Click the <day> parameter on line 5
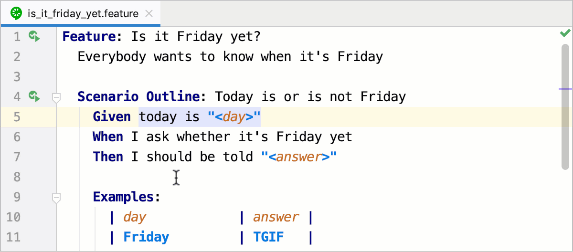Screen dimensions: 573x252 click(234, 117)
